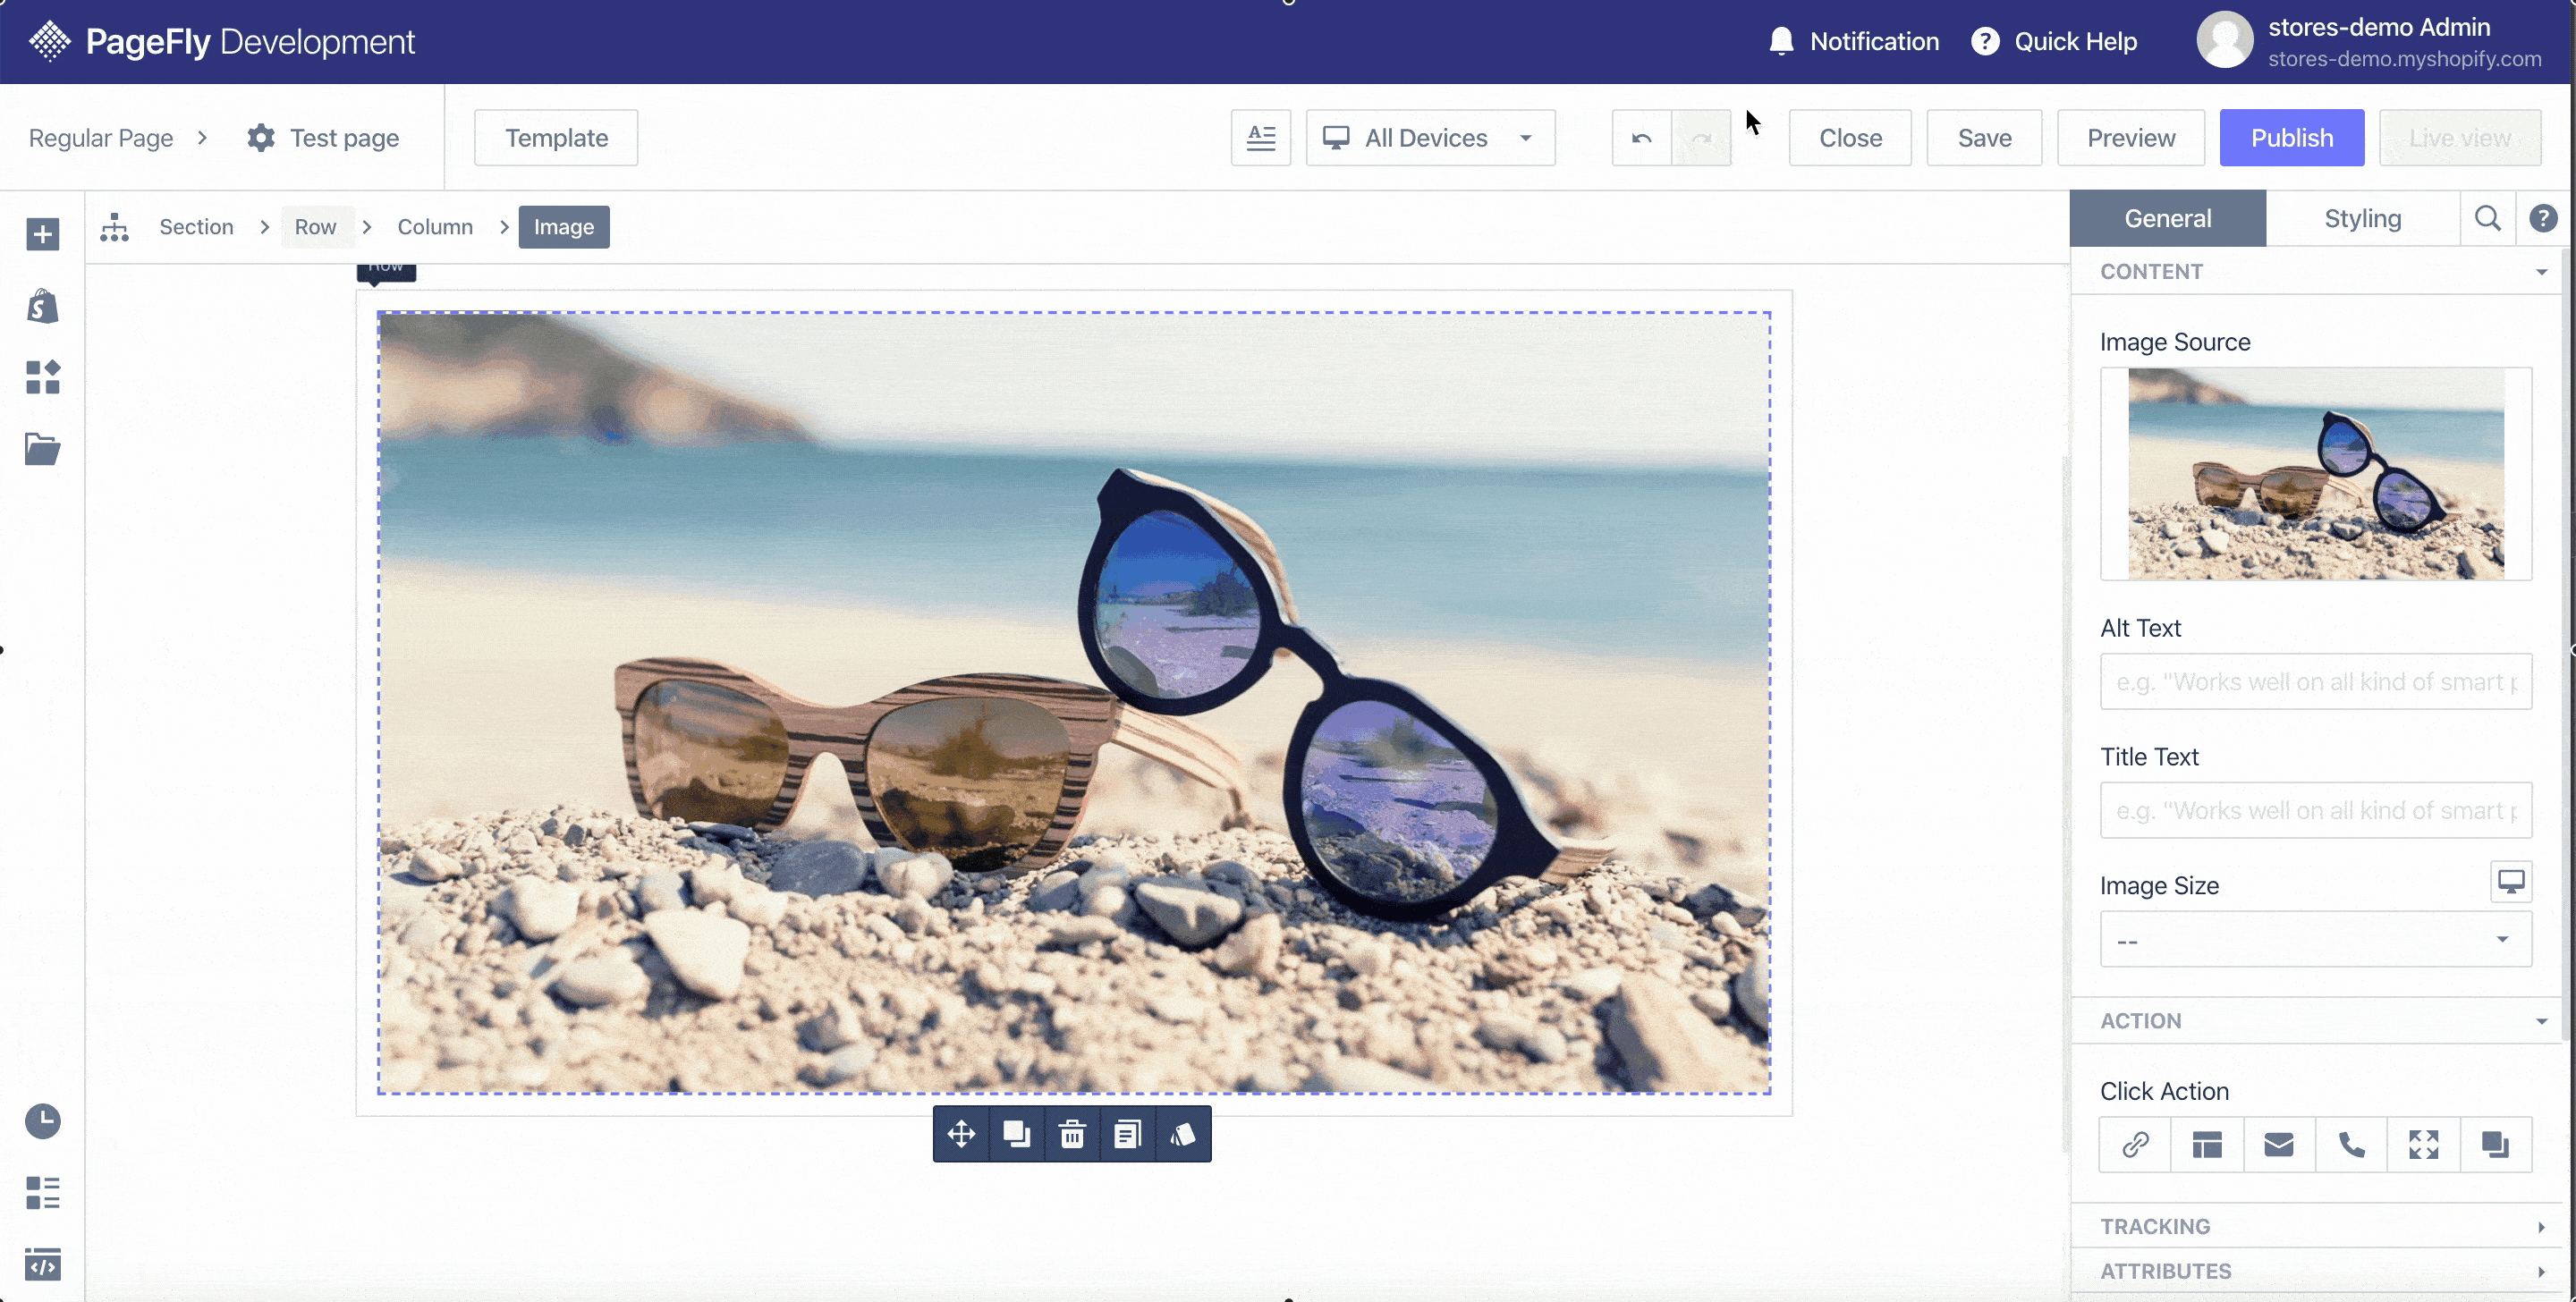The image size is (2576, 1302).
Task: Set click action to copy icon
Action: (x=2495, y=1144)
